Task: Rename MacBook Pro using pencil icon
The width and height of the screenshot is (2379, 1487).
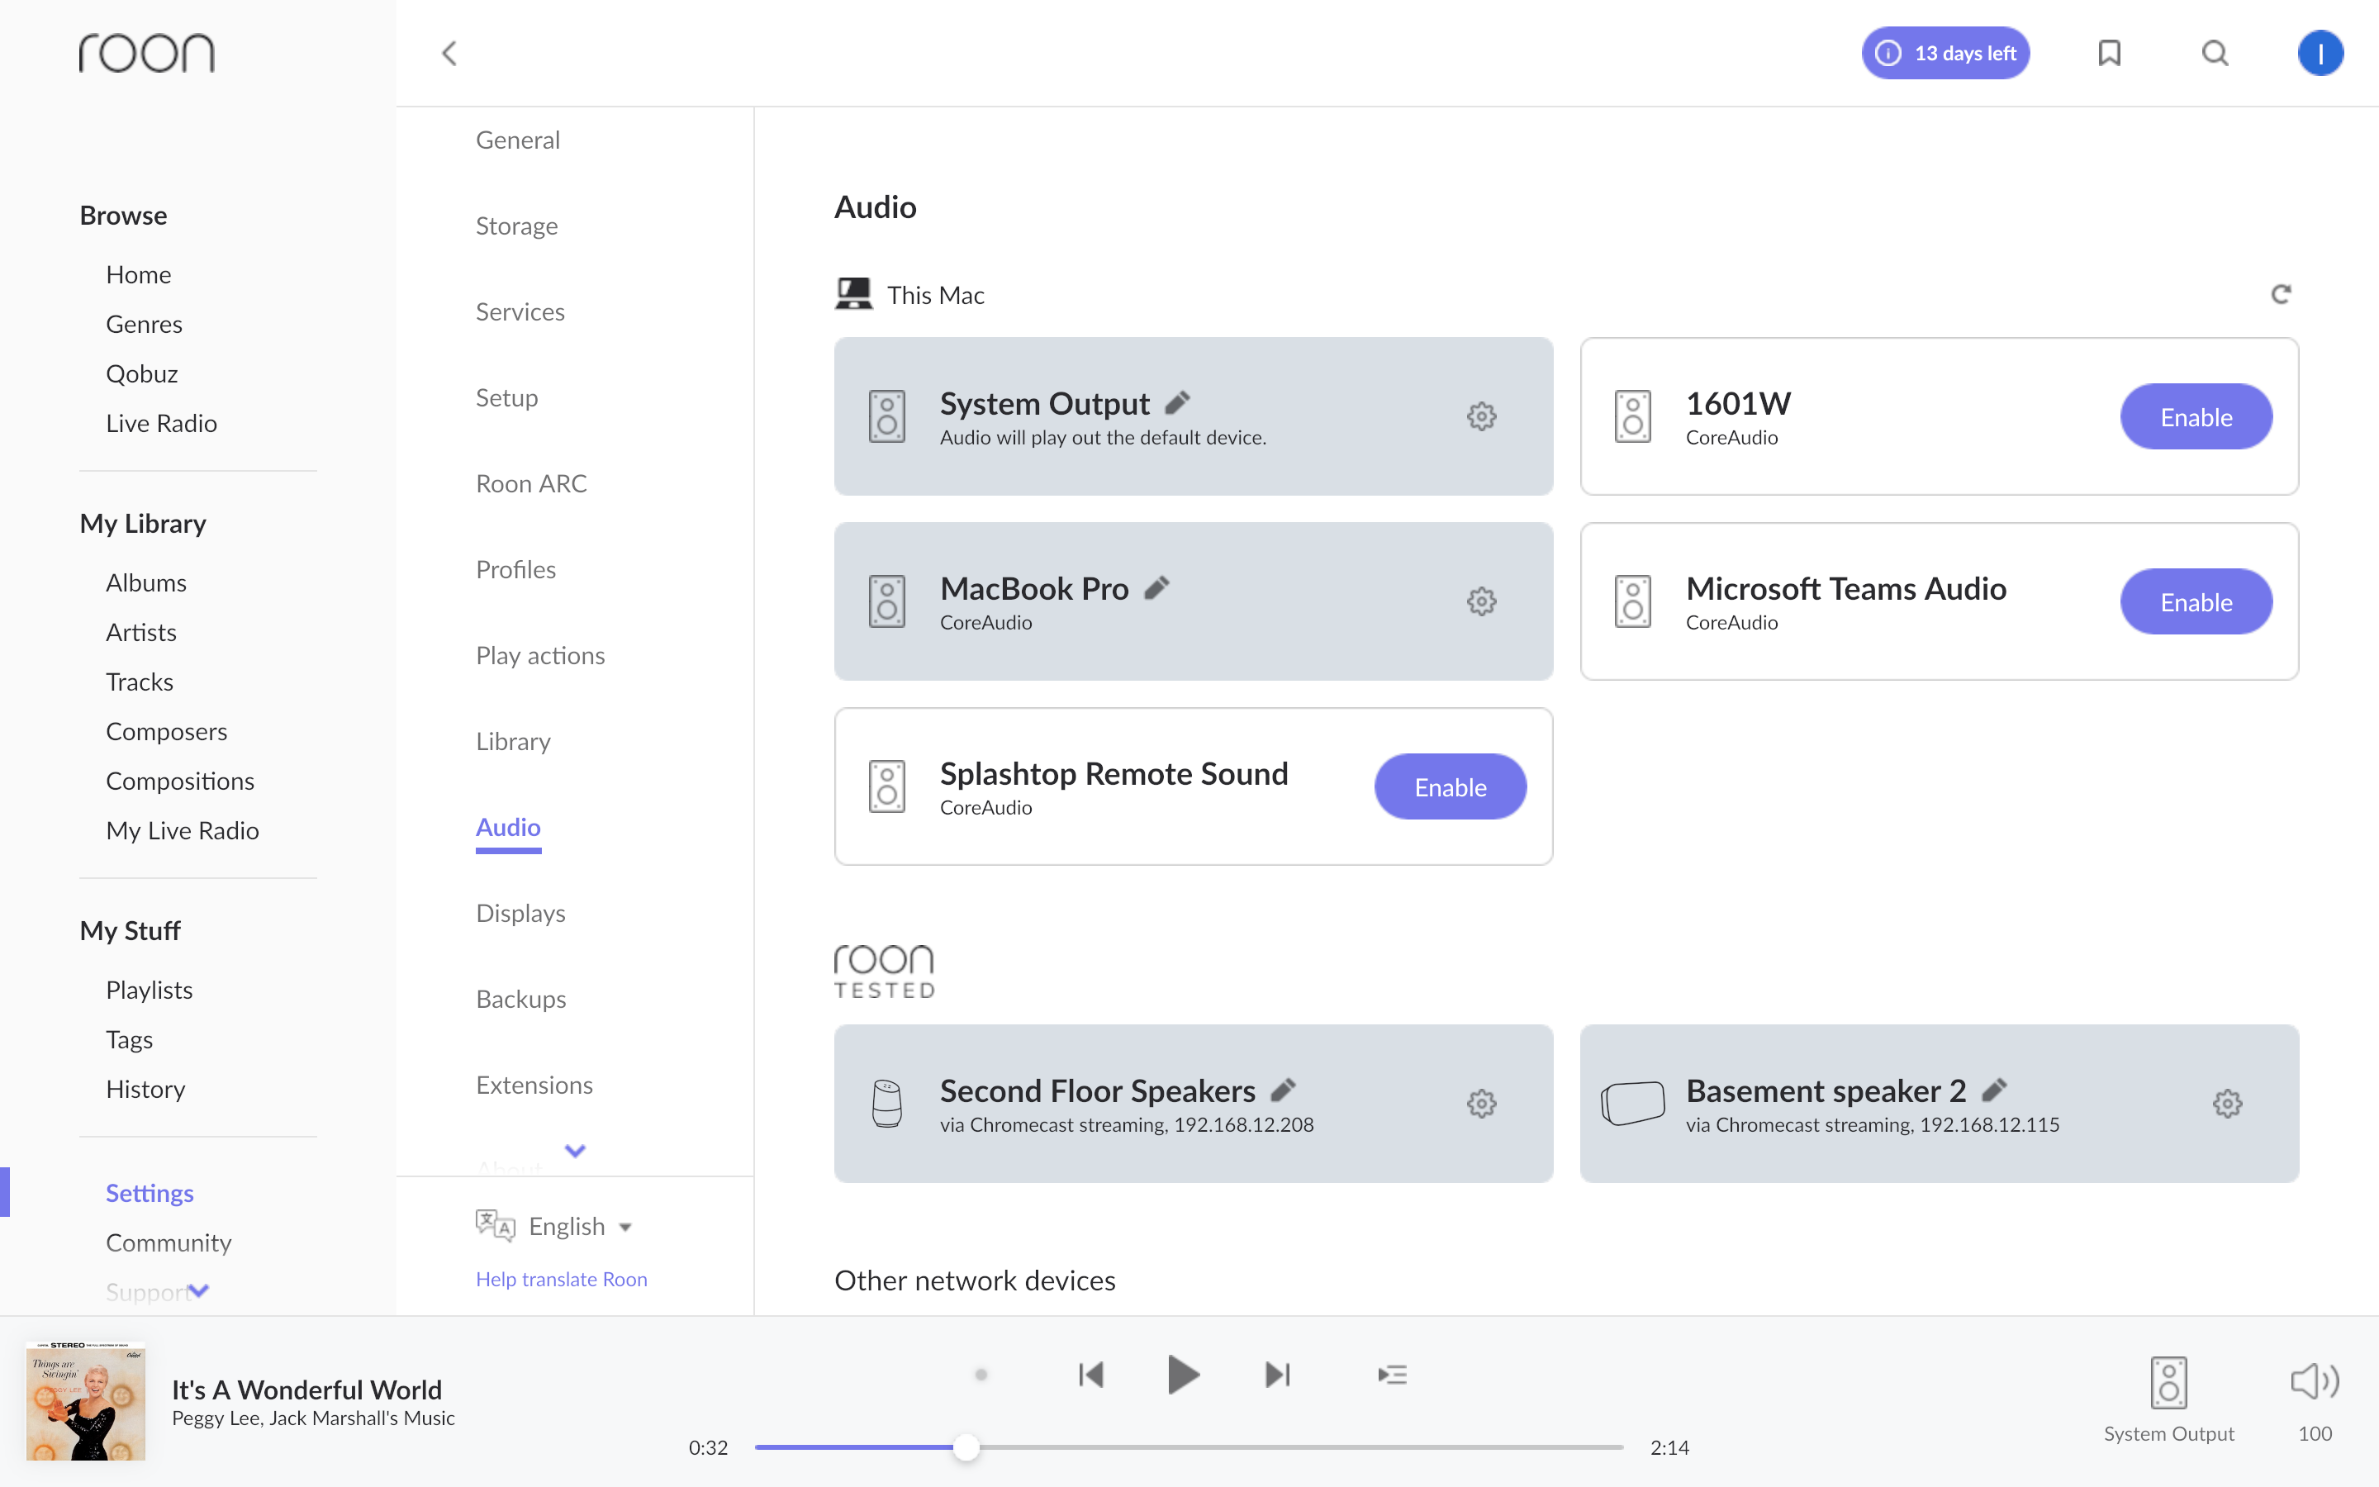Action: click(1157, 587)
